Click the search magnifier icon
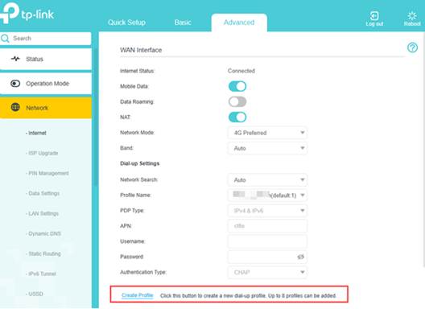Screen dimensions: 425x309 (x=5, y=39)
